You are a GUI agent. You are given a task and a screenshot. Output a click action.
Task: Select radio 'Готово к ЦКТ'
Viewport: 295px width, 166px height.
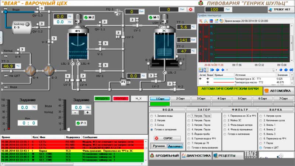[261, 148]
